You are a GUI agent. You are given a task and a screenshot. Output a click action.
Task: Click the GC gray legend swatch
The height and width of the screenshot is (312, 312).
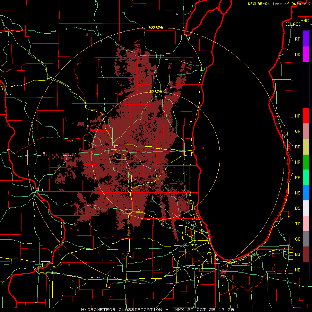pos(306,239)
